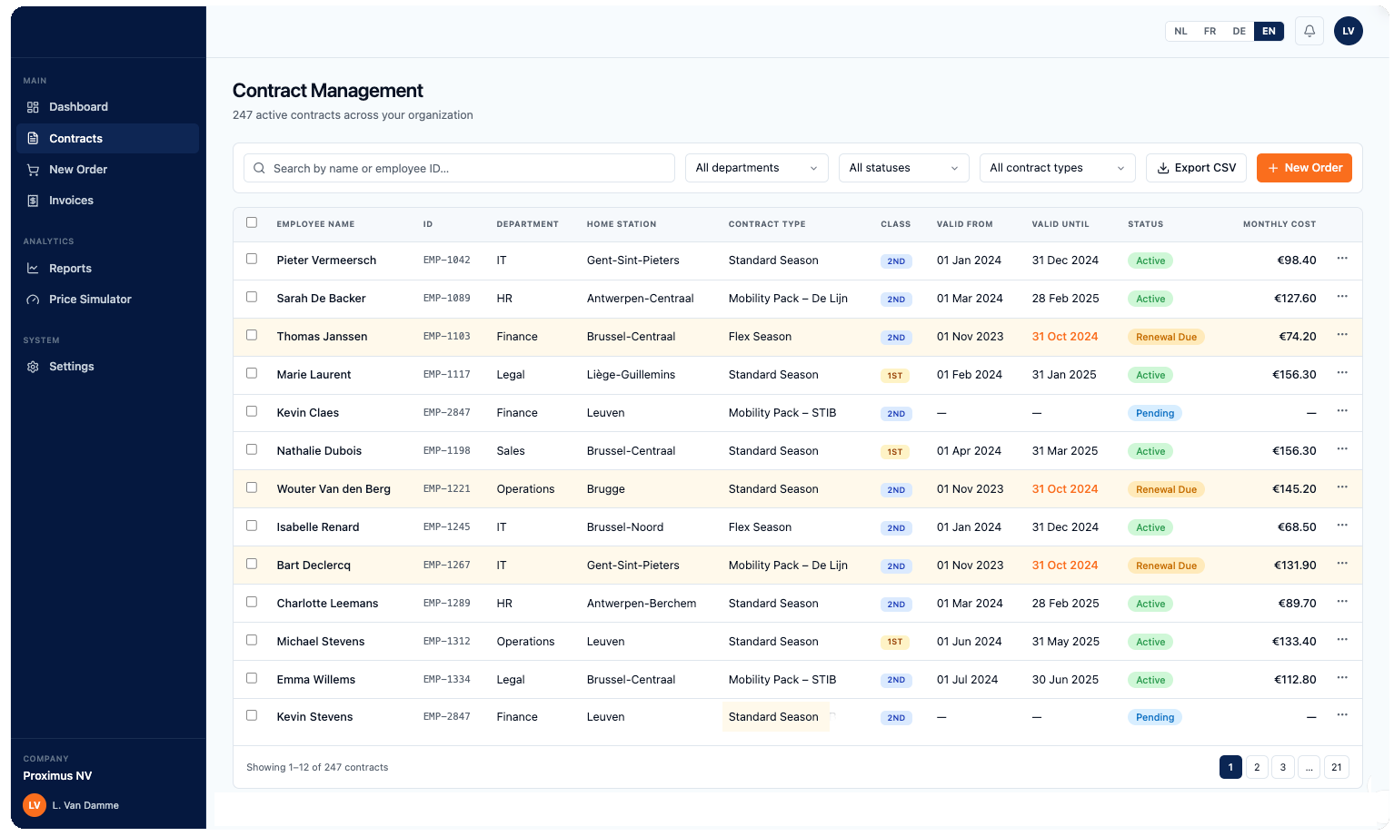Open row actions for Nathalie Dubois
The image size is (1394, 836).
click(1341, 449)
